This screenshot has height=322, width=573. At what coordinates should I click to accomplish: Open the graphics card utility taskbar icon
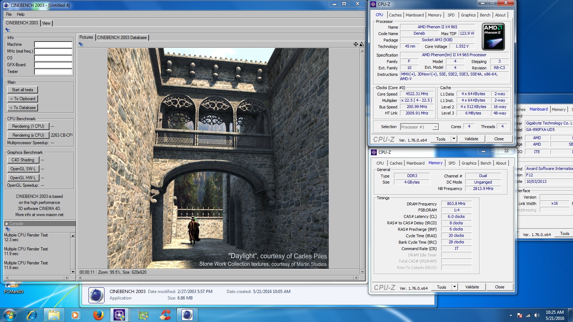(x=143, y=315)
